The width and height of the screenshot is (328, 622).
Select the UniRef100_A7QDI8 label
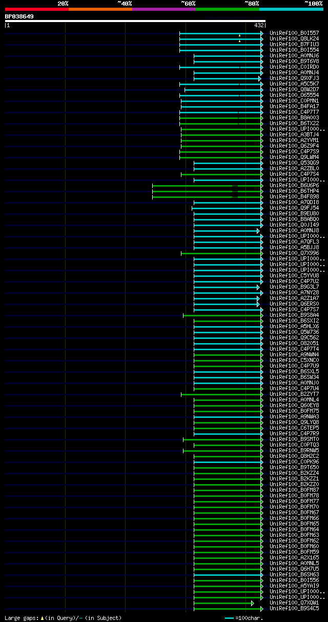[294, 202]
